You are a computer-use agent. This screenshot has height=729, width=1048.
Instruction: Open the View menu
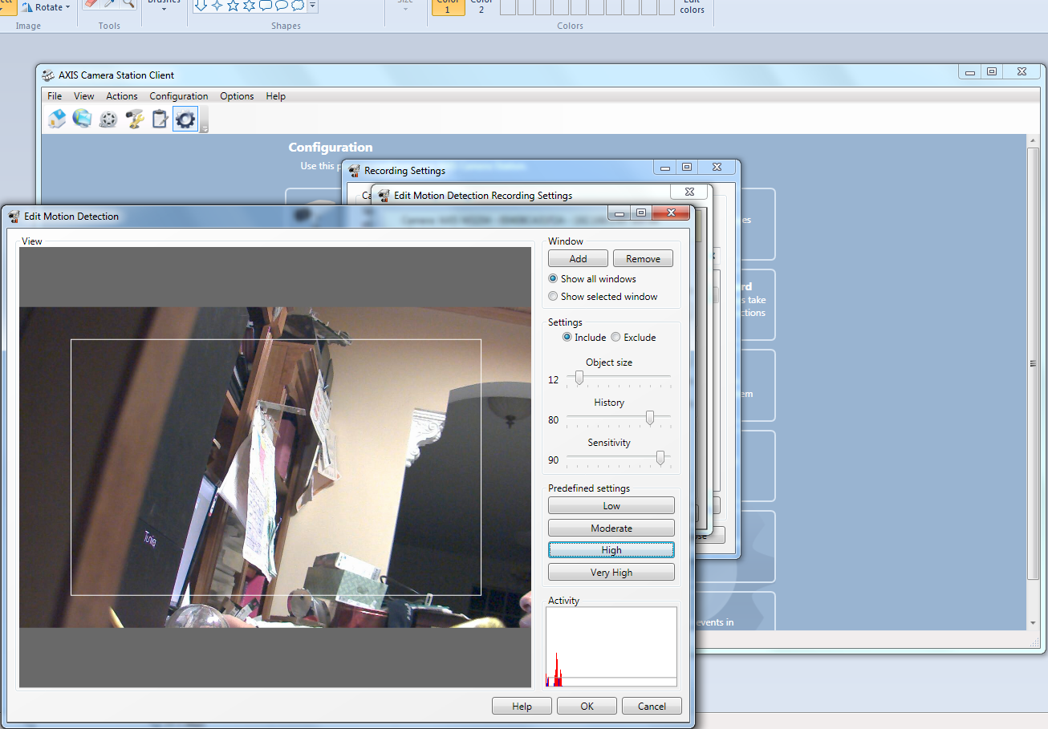(x=84, y=96)
